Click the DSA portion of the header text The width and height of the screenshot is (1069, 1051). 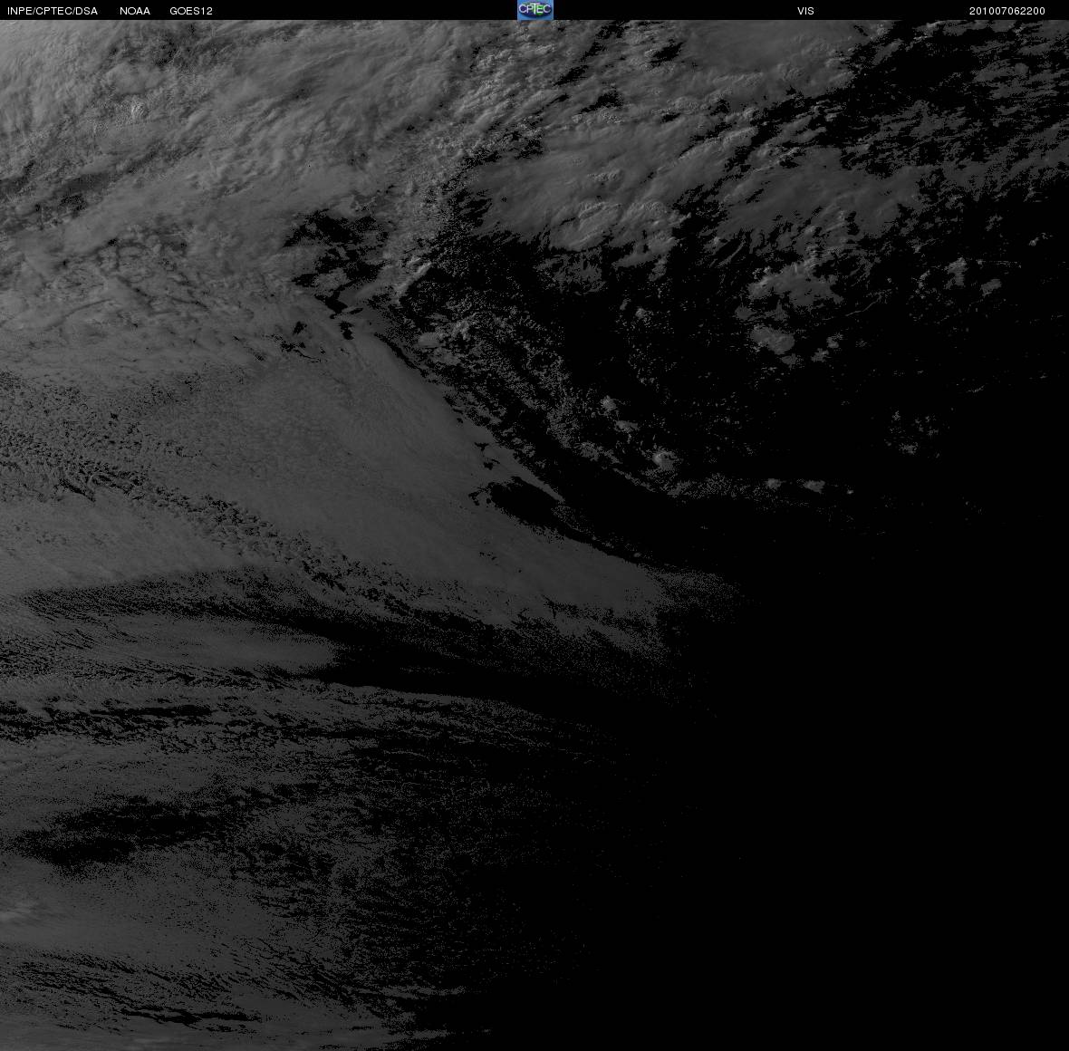[x=87, y=11]
